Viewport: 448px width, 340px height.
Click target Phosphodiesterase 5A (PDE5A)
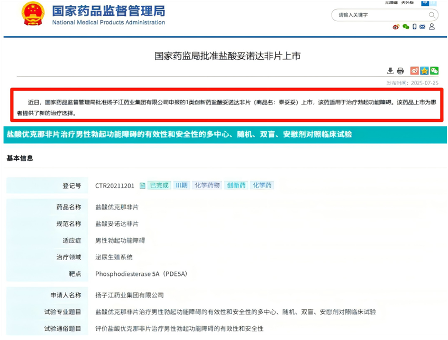click(x=141, y=274)
